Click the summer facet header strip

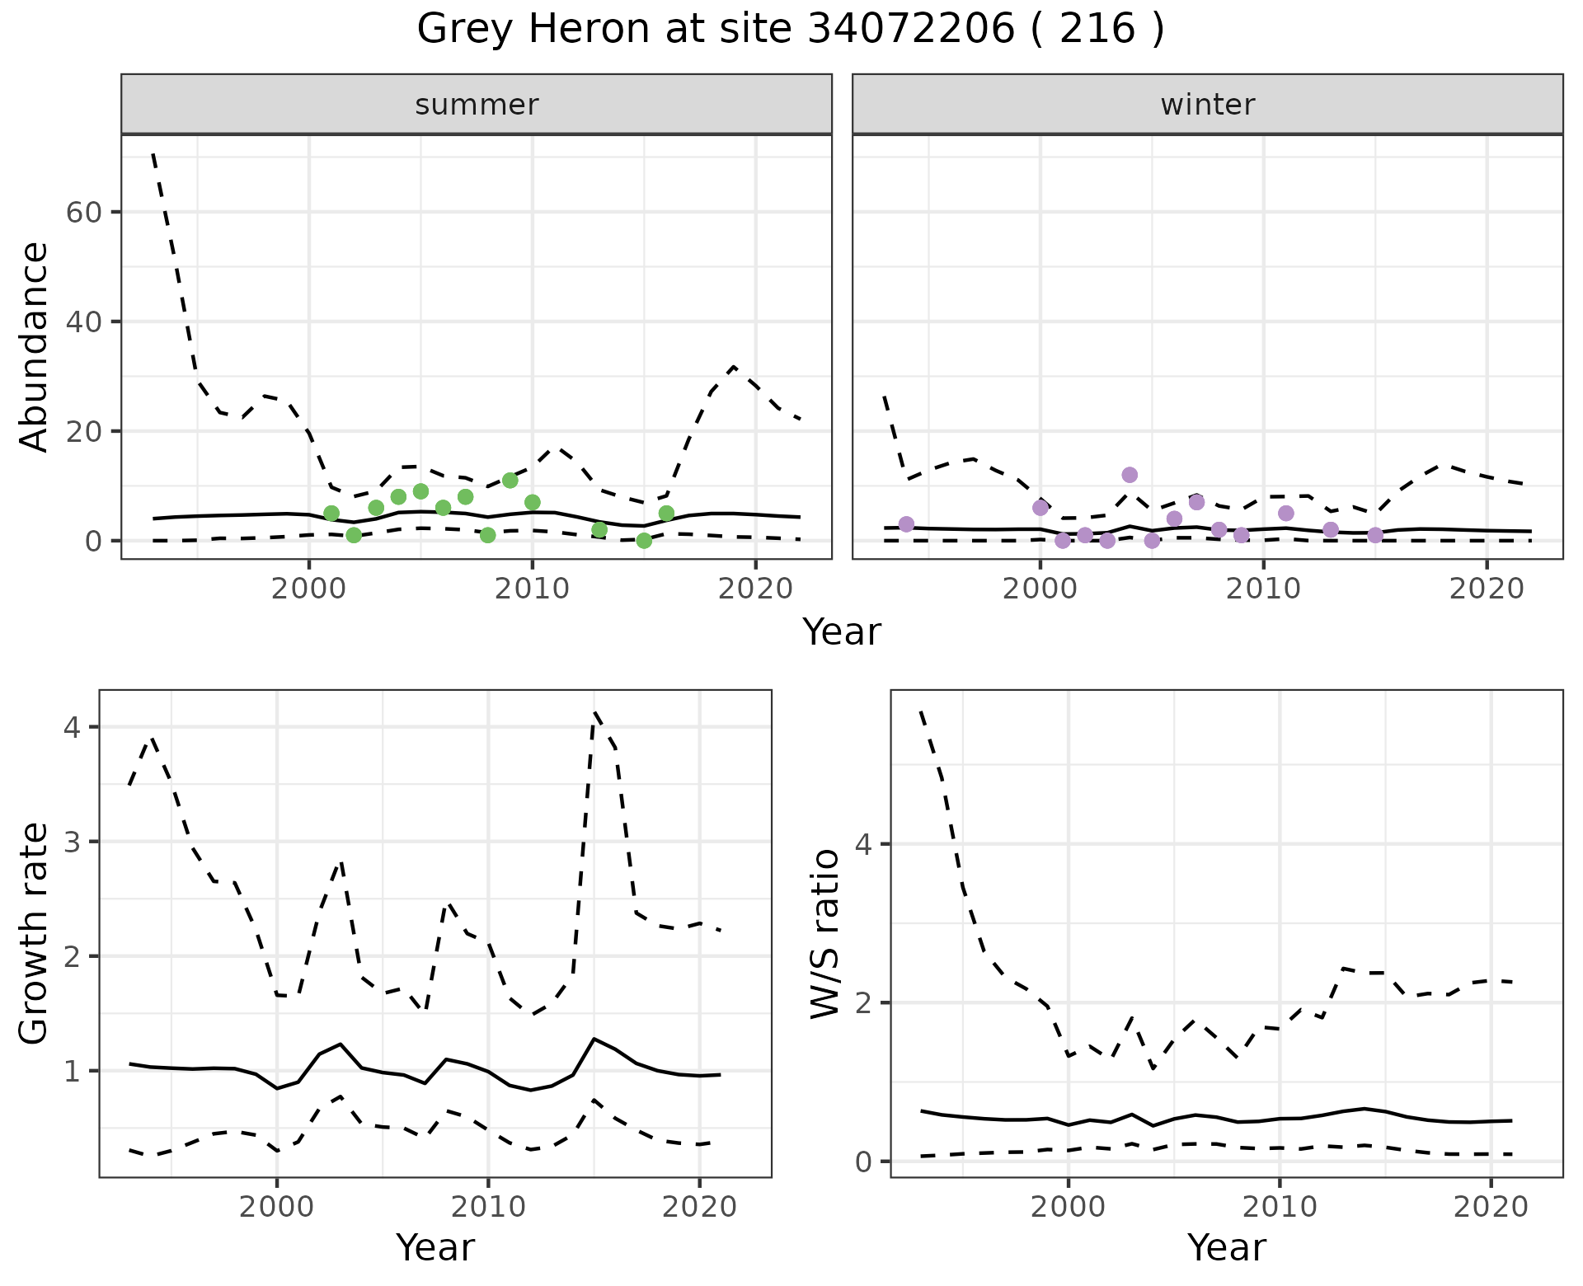pyautogui.click(x=476, y=105)
